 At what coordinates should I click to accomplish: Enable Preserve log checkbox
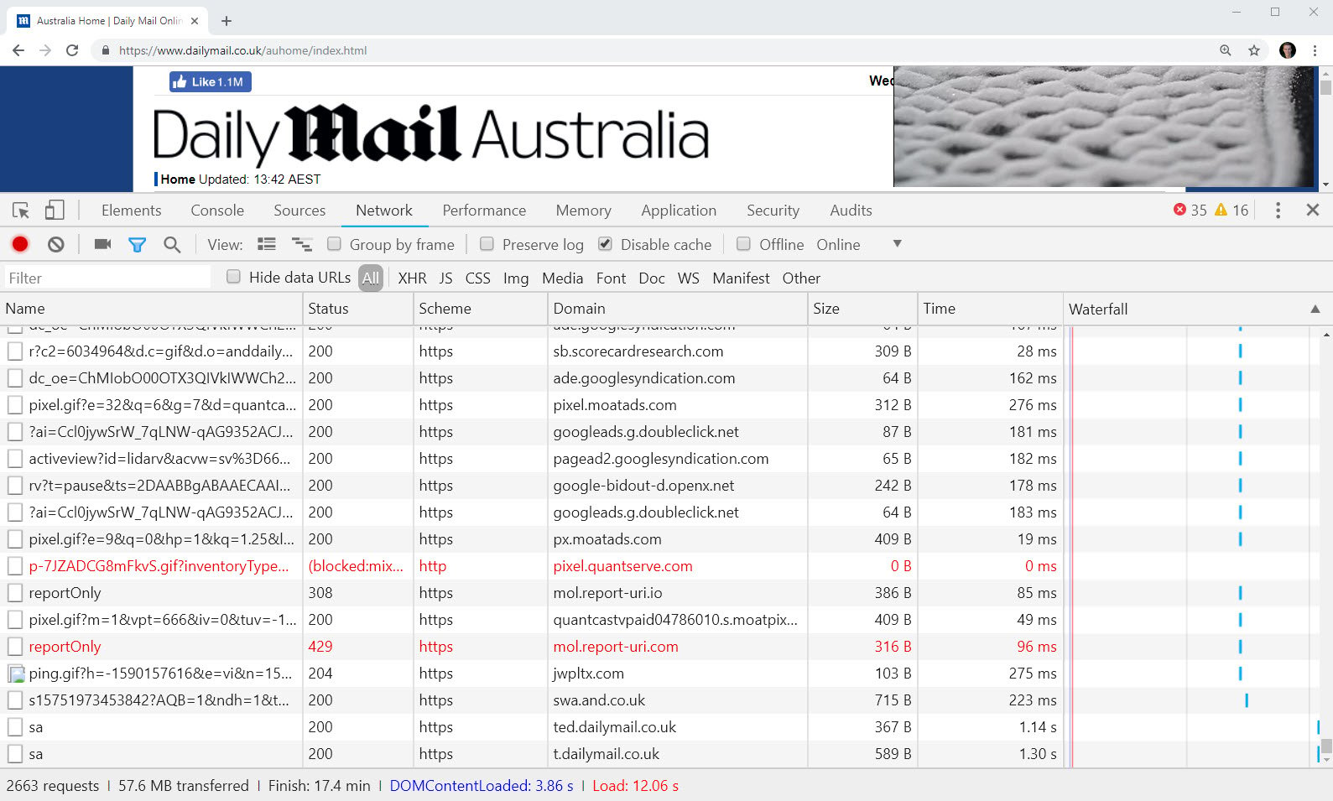click(x=487, y=244)
